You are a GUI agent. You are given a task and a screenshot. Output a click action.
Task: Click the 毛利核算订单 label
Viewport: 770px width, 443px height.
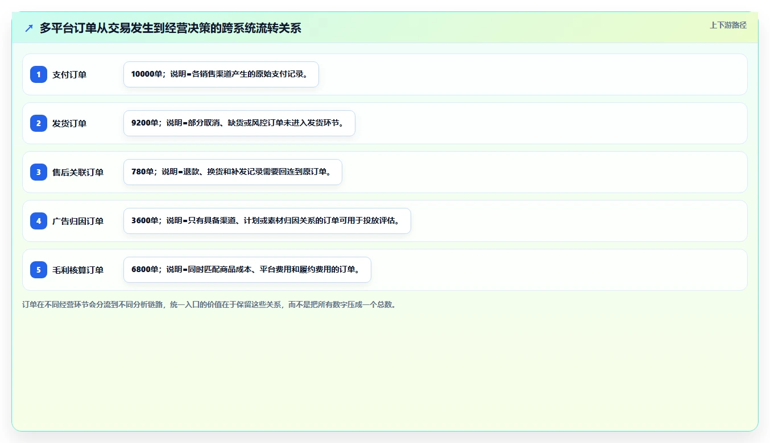[x=78, y=270]
